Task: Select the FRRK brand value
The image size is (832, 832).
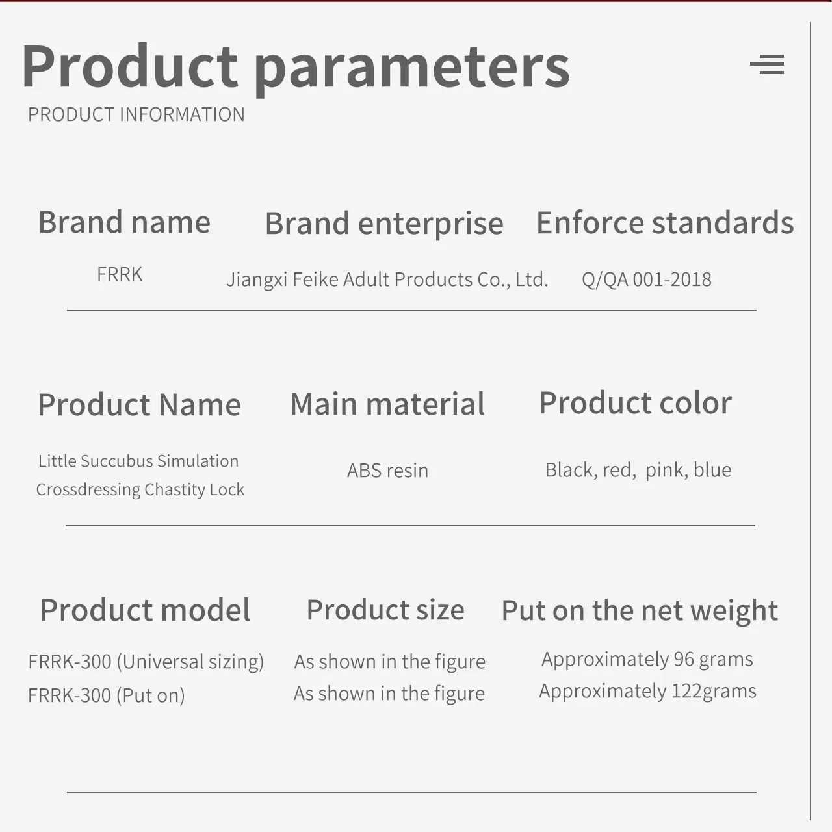Action: coord(120,274)
